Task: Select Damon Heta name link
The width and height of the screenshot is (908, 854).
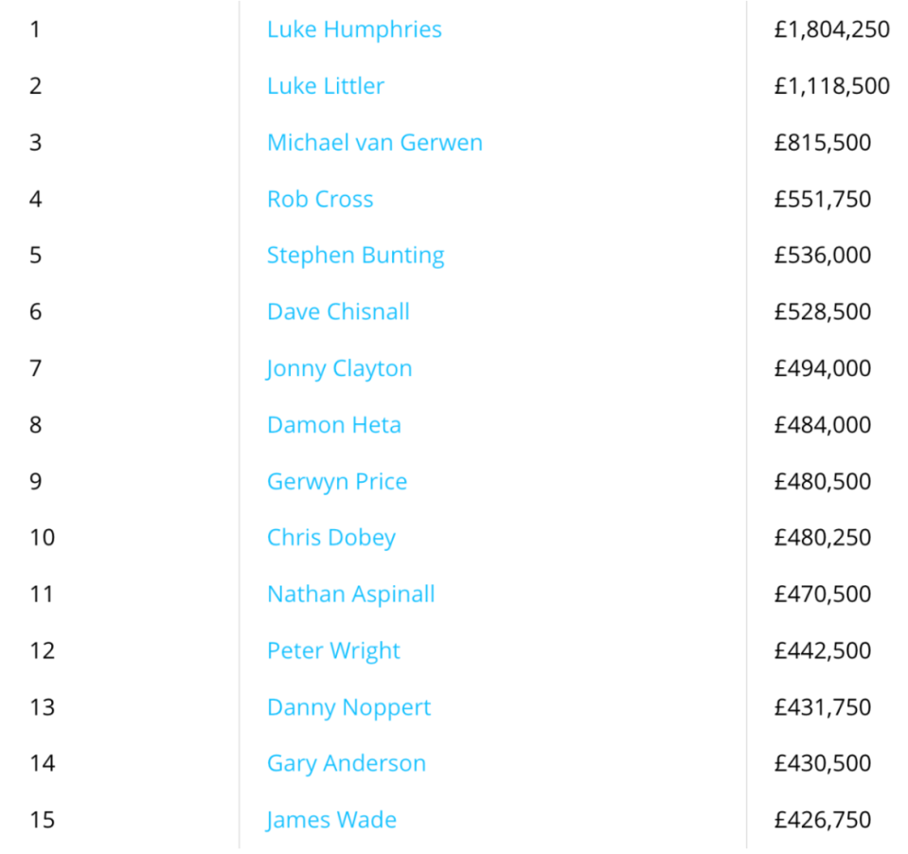Action: pyautogui.click(x=334, y=425)
